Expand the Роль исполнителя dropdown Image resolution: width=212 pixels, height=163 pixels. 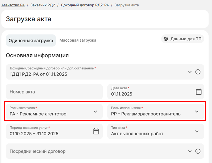coord(197,112)
